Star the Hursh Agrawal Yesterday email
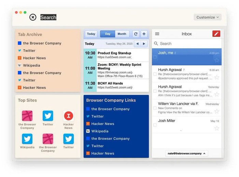The width and height of the screenshot is (239, 177). [x=216, y=94]
